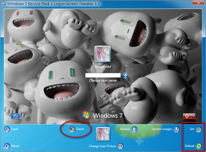
Task: Click the System images text label
Action: click(162, 129)
